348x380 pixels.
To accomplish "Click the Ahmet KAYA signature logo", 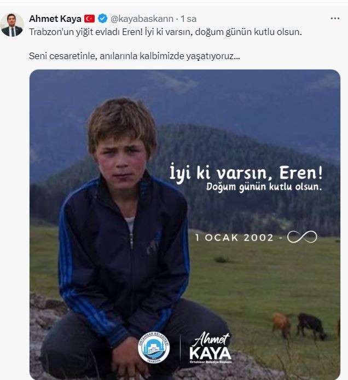I will click(210, 347).
